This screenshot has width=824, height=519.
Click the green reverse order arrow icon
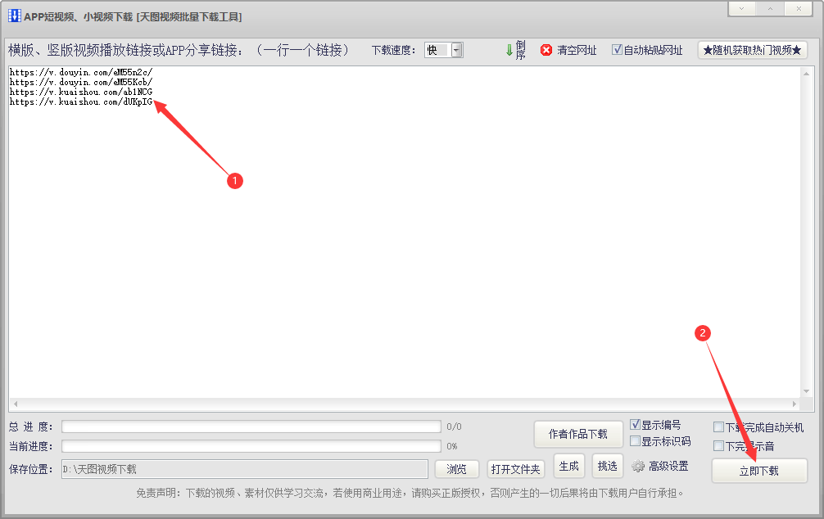pyautogui.click(x=509, y=50)
